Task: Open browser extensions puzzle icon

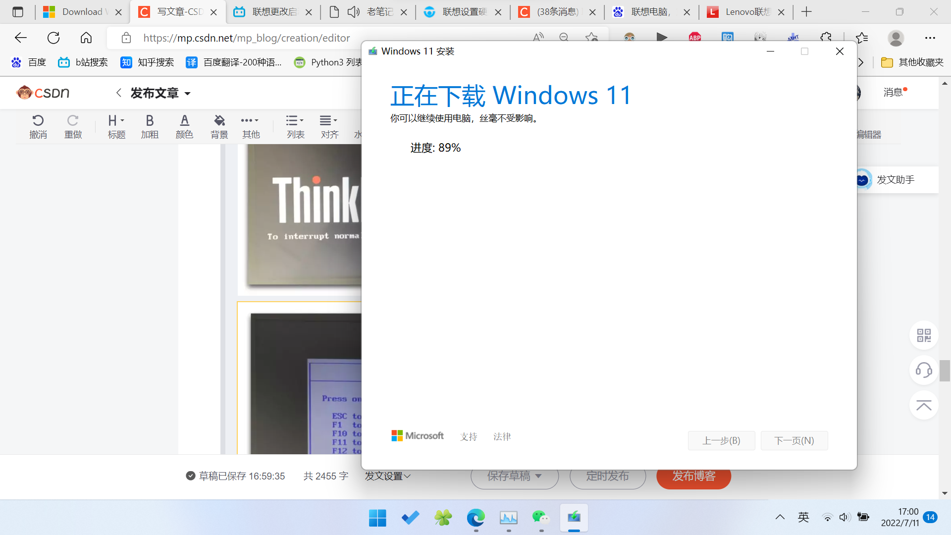Action: pyautogui.click(x=826, y=38)
